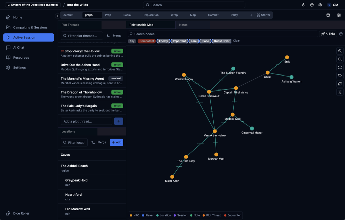Image resolution: width=345 pixels, height=220 pixels.
Task: Click the Search nodes field
Action: tap(223, 34)
